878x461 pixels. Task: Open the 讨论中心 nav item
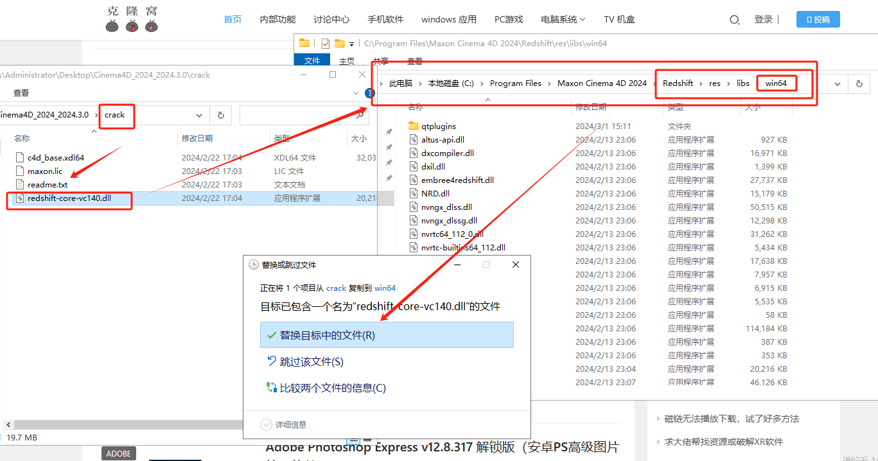coord(331,20)
